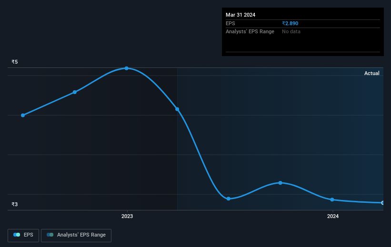
Task: Click the last highlighted EPS data point
Action: tap(382, 203)
